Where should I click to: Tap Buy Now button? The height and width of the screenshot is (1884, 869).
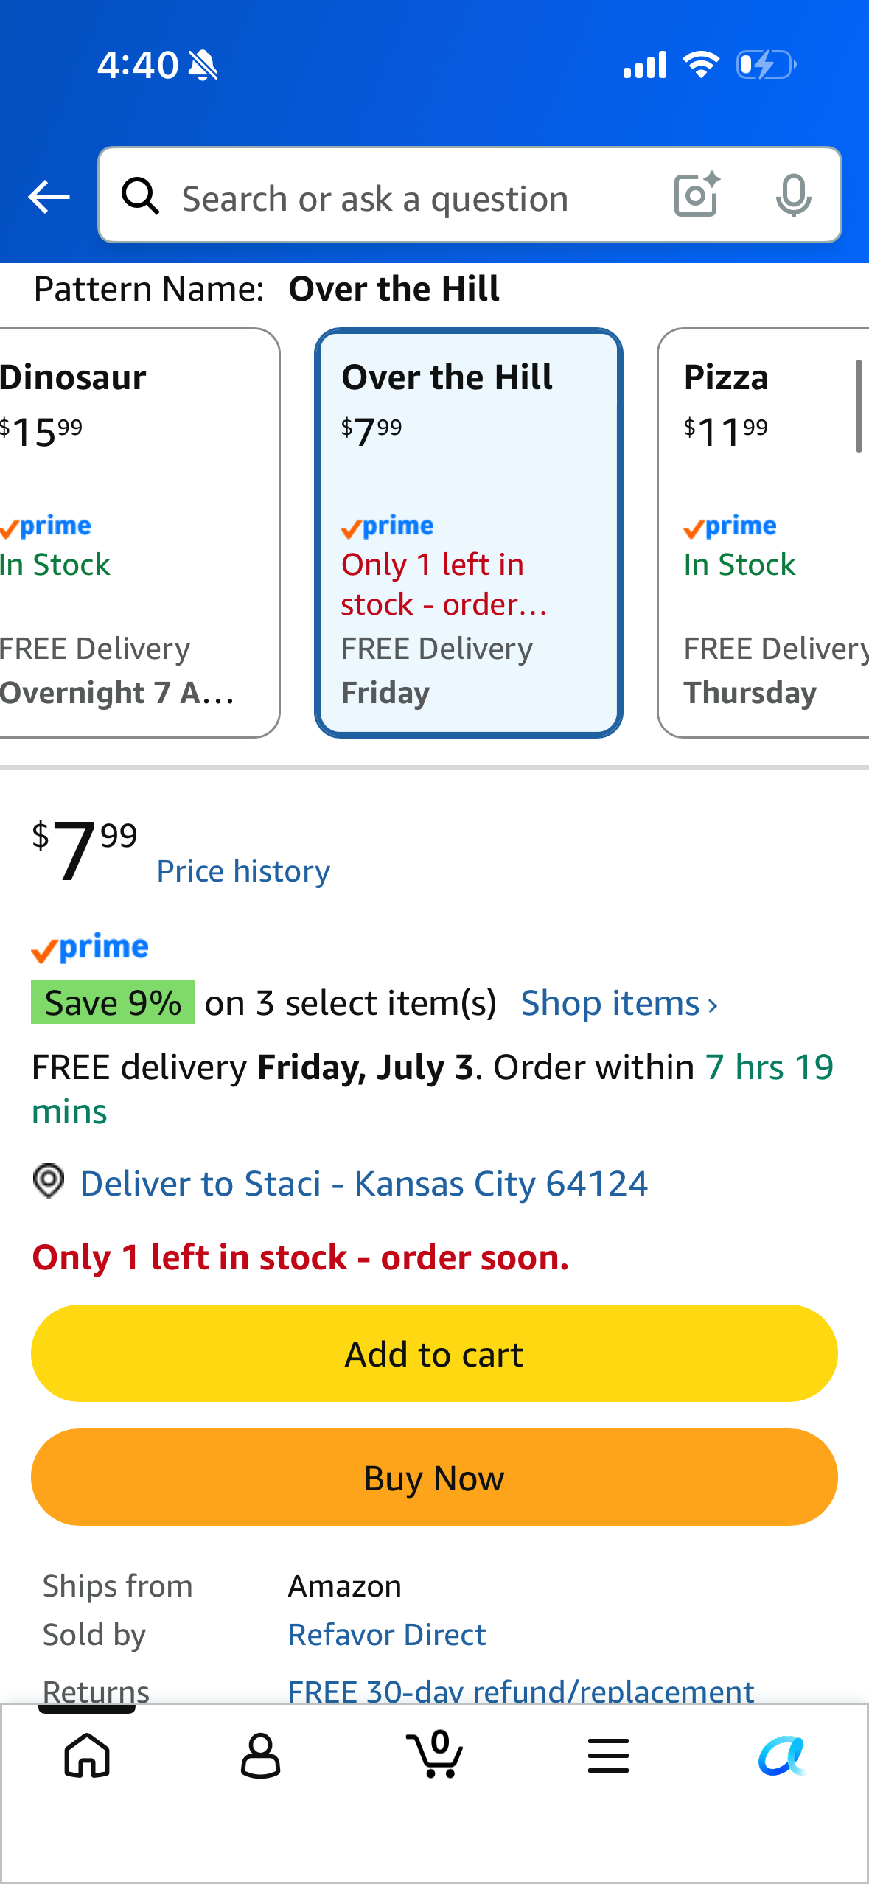[434, 1477]
